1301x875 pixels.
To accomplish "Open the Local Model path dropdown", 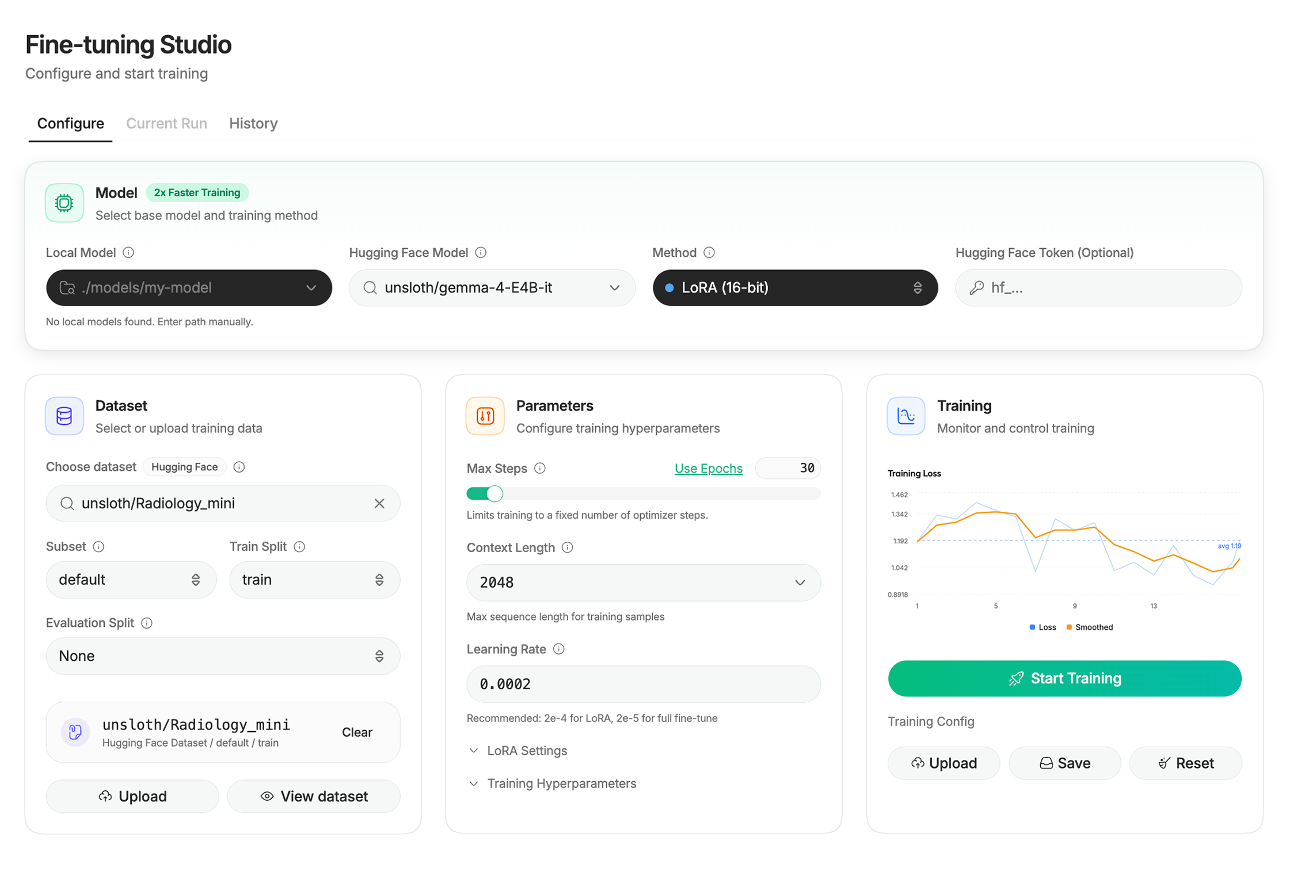I will tap(189, 288).
